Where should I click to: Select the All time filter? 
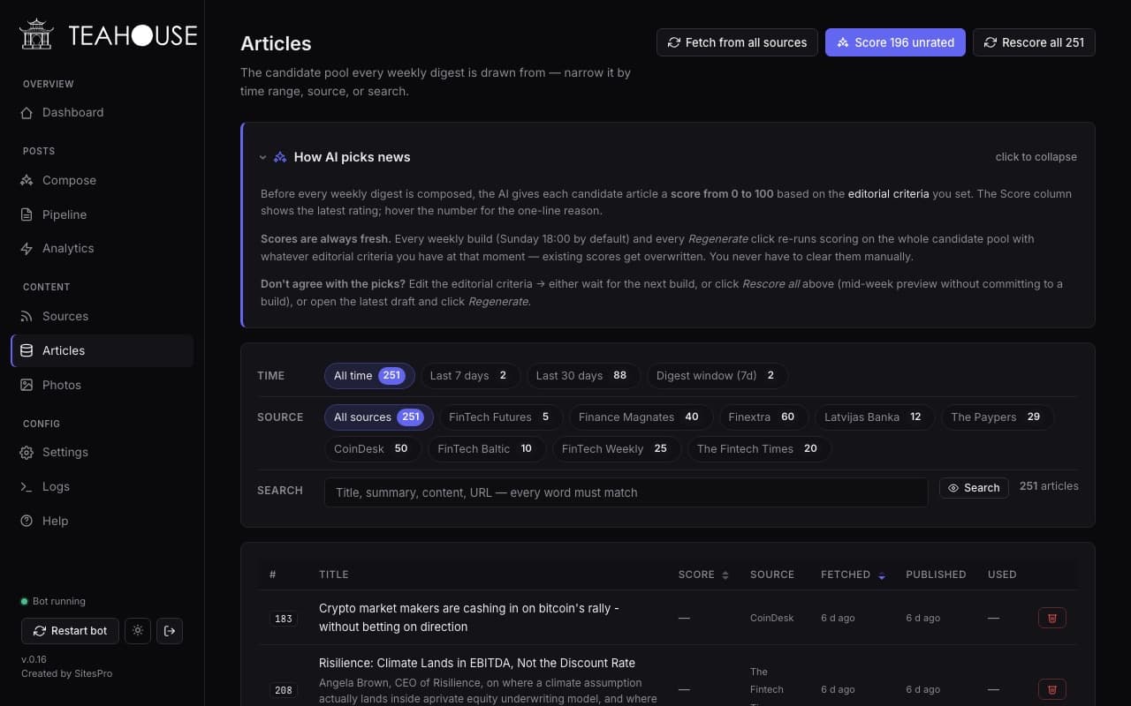pyautogui.click(x=369, y=376)
